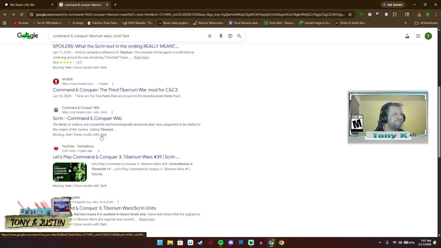The image size is (441, 248).
Task: Click Read more under SPOILERS result
Action: [x=141, y=58]
